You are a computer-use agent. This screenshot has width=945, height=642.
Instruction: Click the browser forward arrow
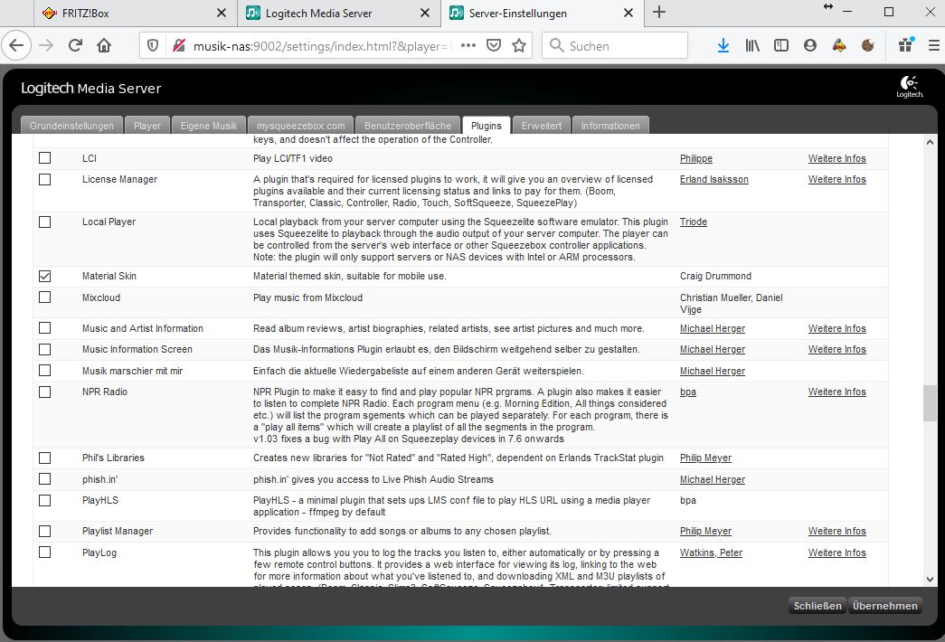tap(46, 45)
